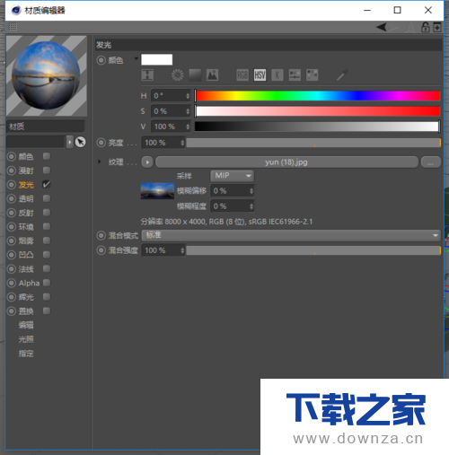Toggle the compact color chooser icon
Viewport: 449px width, 455px height.
[x=147, y=74]
